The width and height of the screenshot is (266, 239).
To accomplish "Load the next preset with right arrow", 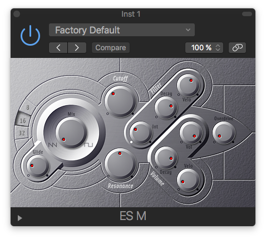I will point(77,48).
